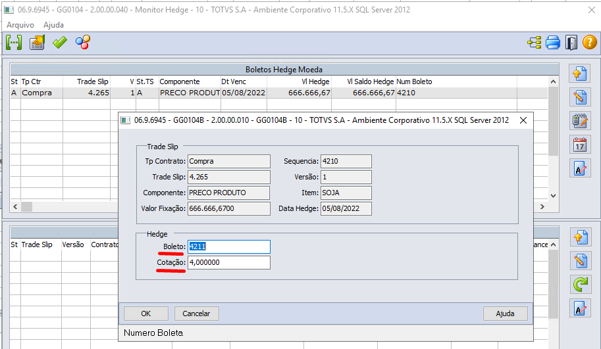Screen dimensions: 601x349
Task: Close the GG0104B dialog window
Action: point(523,120)
